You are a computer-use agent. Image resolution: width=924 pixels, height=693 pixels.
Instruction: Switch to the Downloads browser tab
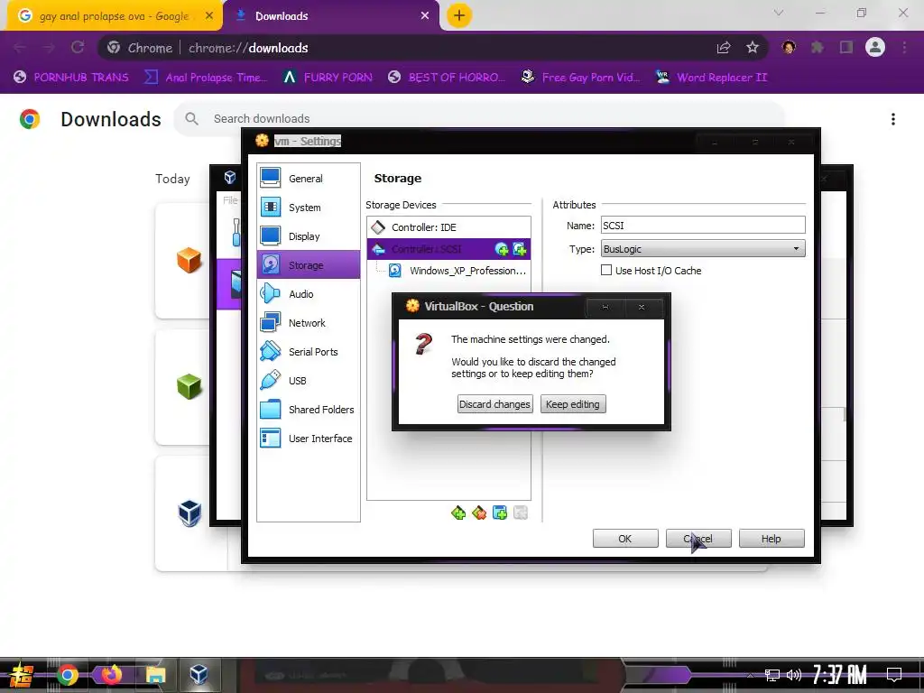(x=332, y=16)
